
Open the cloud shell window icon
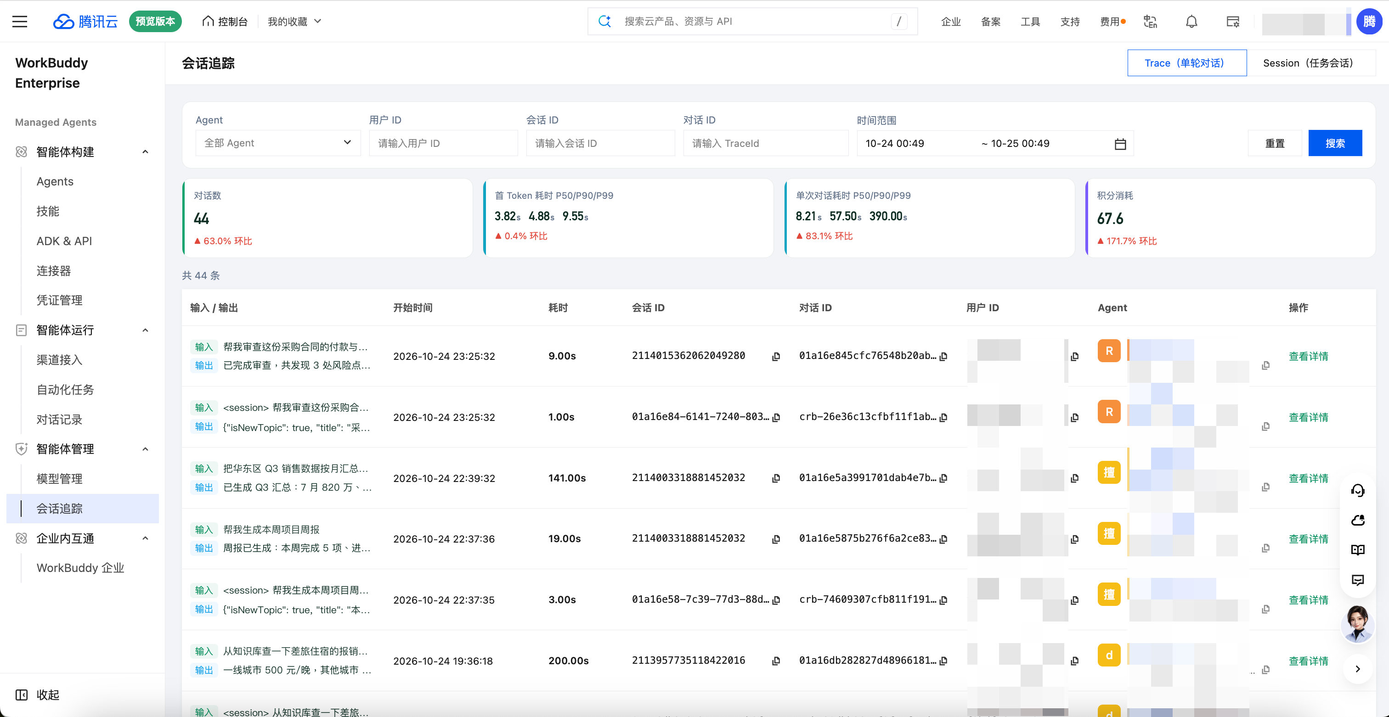point(1233,22)
